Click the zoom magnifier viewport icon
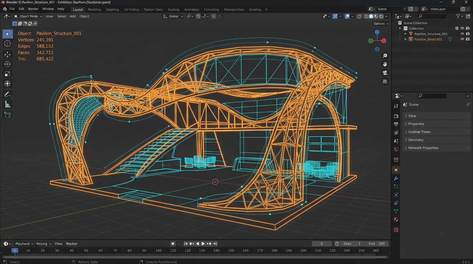 pyautogui.click(x=385, y=56)
